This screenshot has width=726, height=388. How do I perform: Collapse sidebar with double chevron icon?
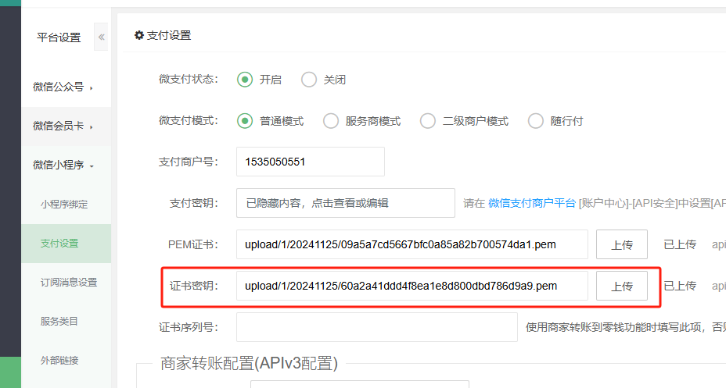tap(101, 37)
